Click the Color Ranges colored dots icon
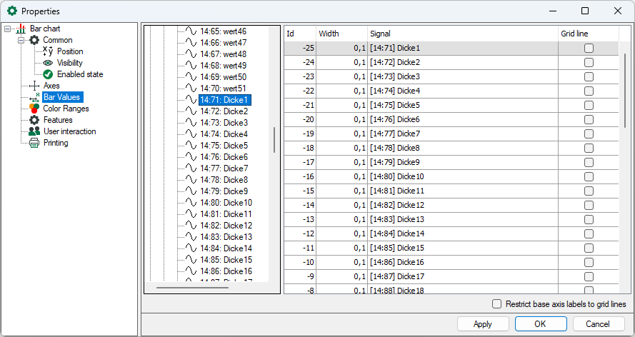Viewport: 635px width, 337px height. (x=34, y=109)
